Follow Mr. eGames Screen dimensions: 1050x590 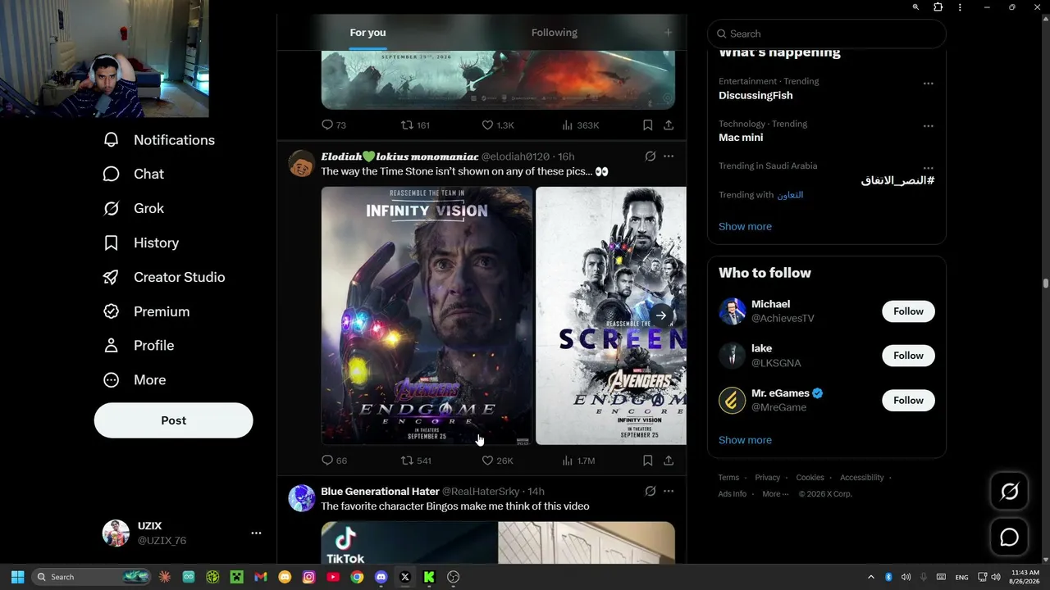[x=908, y=400]
